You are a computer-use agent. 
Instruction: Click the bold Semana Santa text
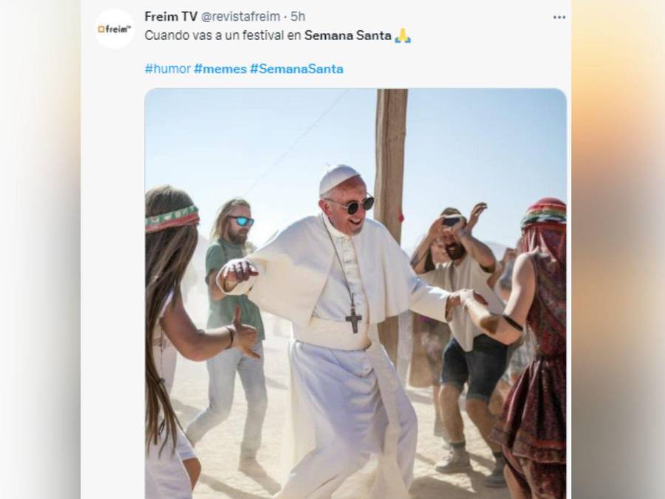(348, 35)
